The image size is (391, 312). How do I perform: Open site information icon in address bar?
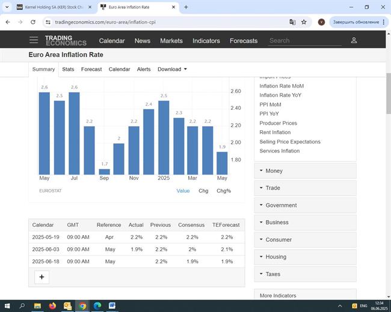48,22
